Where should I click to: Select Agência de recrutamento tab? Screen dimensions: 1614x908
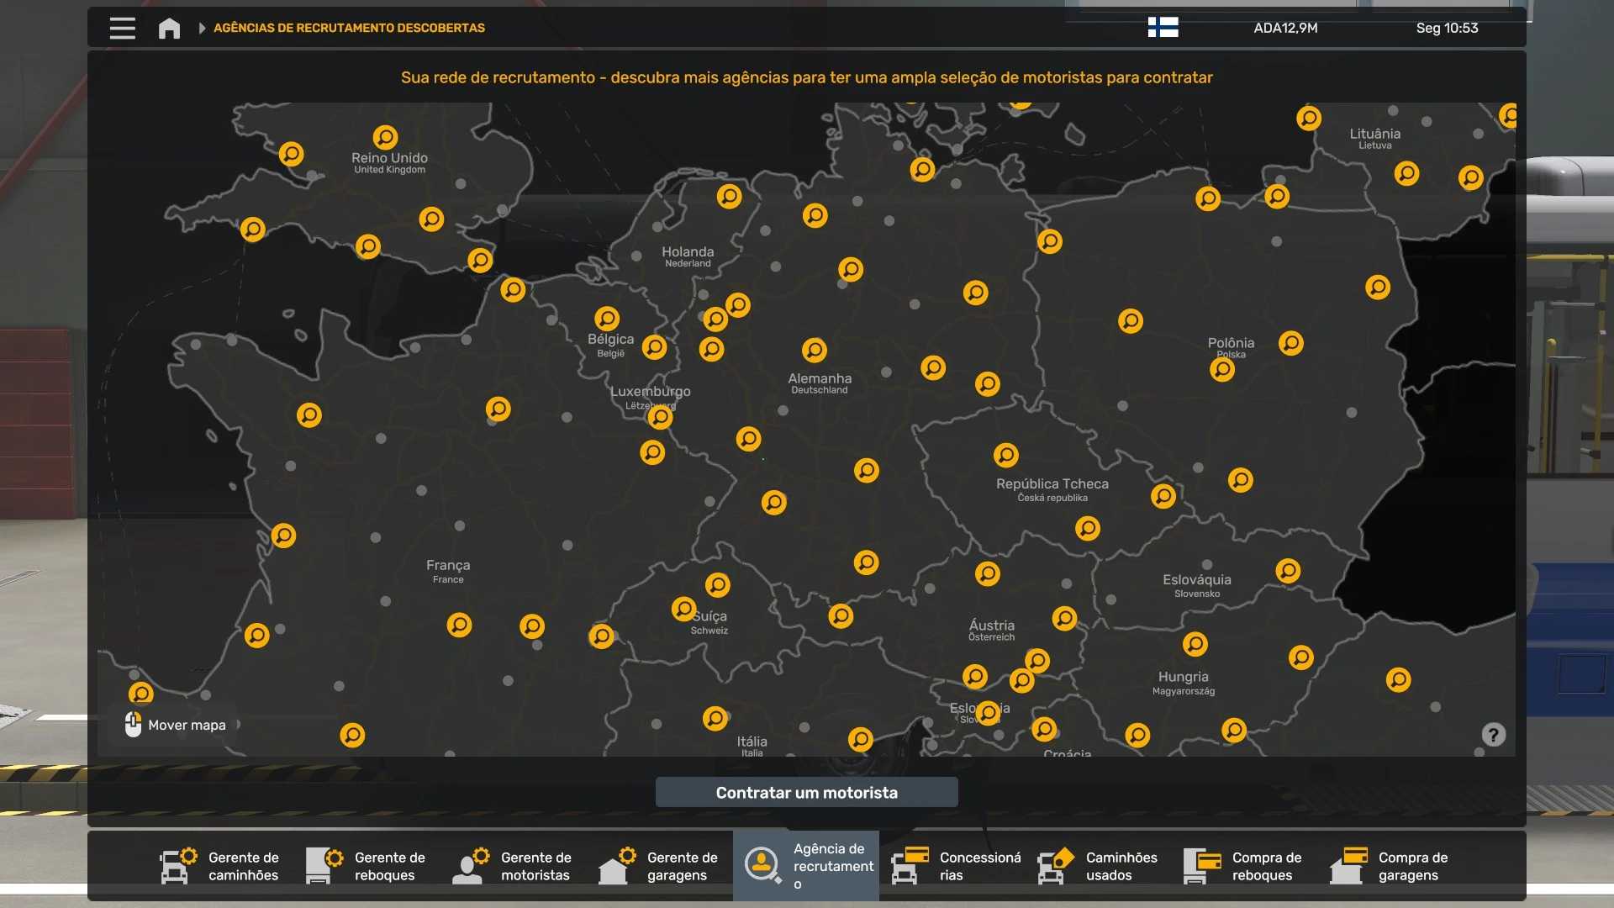(806, 866)
